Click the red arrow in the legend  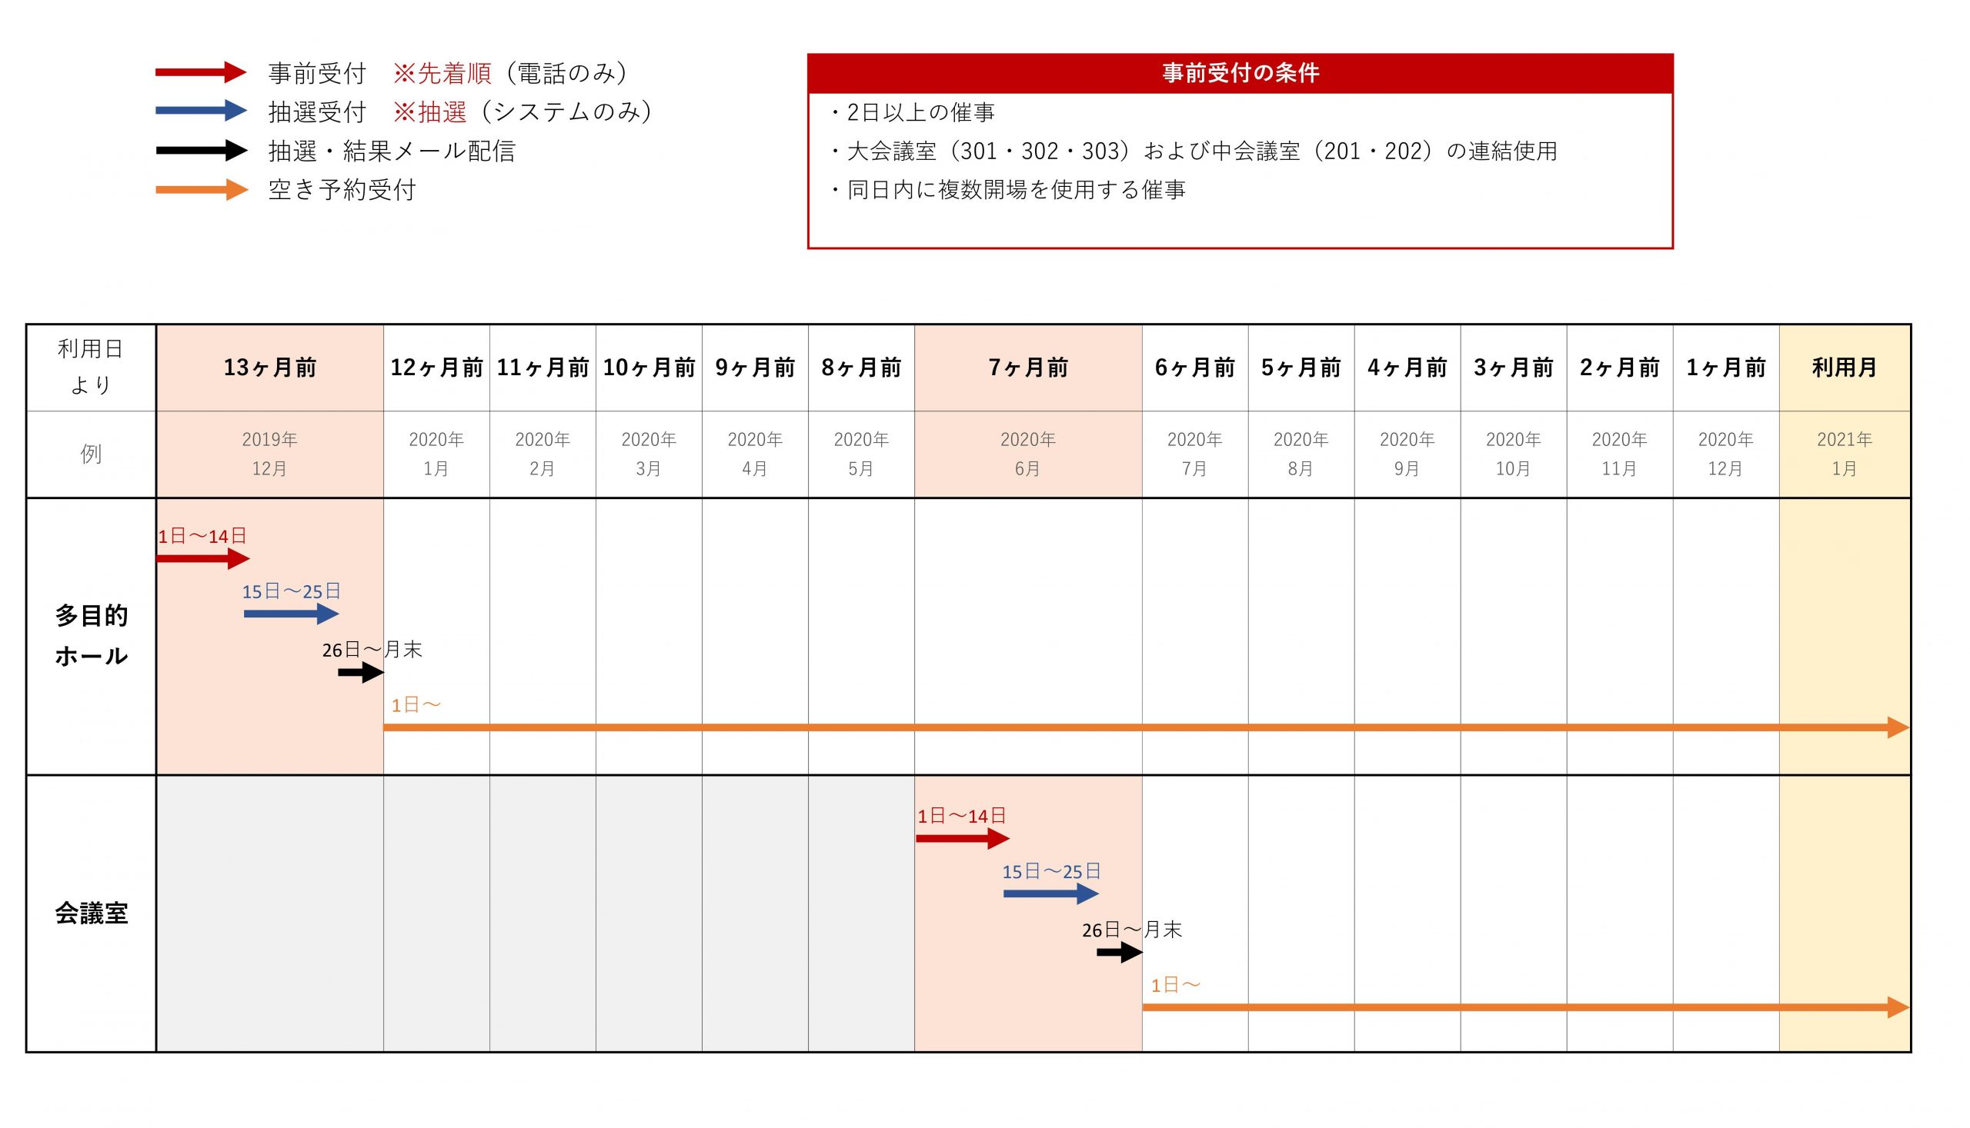click(201, 73)
